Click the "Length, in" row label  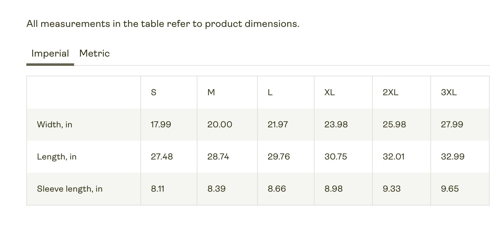tap(57, 157)
